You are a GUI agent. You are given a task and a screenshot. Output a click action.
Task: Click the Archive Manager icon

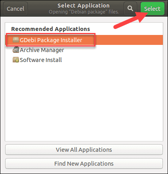click(16, 50)
